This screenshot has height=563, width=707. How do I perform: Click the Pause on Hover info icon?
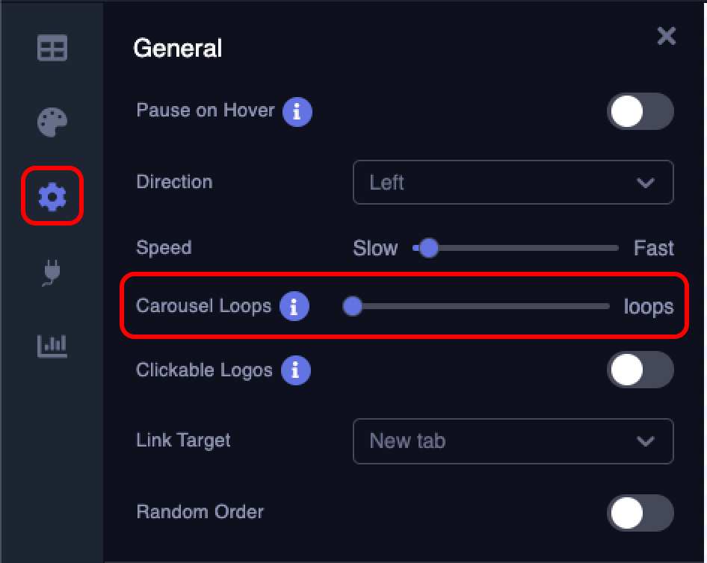(x=298, y=111)
